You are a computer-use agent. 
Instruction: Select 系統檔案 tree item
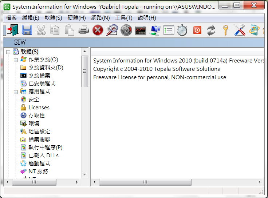pyautogui.click(x=39, y=76)
